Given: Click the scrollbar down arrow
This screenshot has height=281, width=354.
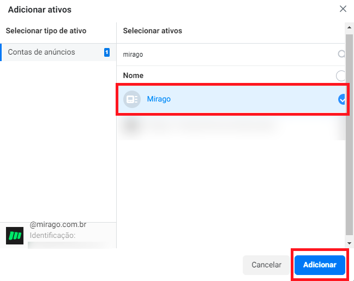Looking at the screenshot, I should [349, 243].
